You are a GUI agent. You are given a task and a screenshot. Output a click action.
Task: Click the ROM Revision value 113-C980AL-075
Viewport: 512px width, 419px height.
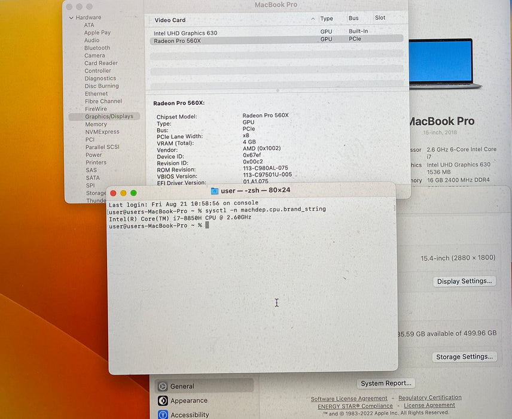[266, 168]
